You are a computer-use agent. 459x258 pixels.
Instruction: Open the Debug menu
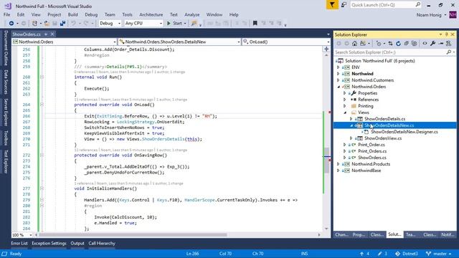91,14
